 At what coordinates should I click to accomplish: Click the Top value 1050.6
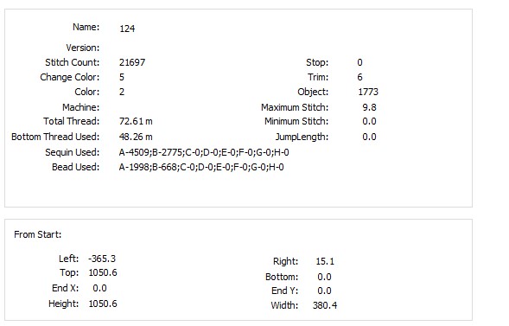[103, 272]
